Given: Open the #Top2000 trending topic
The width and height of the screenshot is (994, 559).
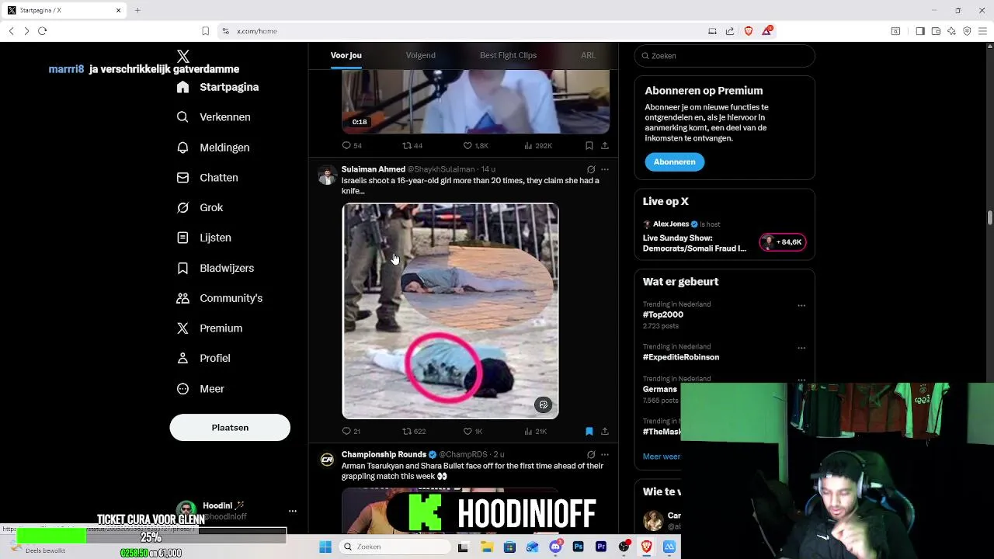Looking at the screenshot, I should pyautogui.click(x=663, y=314).
